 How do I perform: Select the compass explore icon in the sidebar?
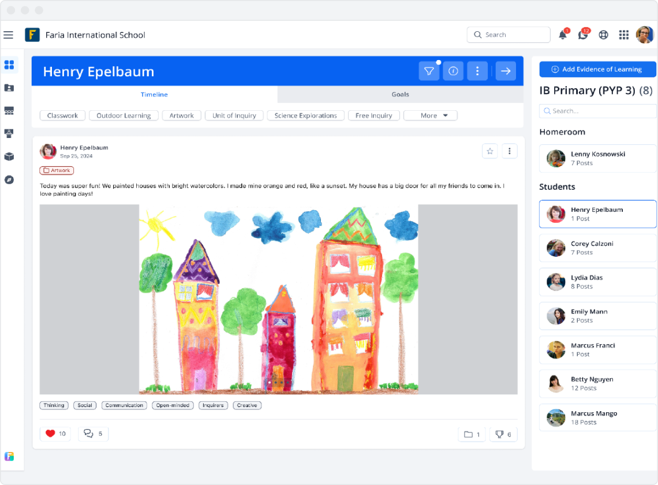[x=9, y=180]
